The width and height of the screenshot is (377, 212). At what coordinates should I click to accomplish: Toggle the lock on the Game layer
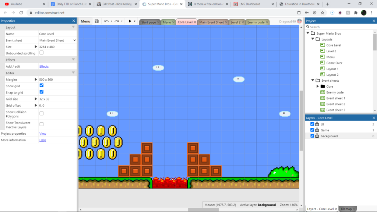point(317,130)
